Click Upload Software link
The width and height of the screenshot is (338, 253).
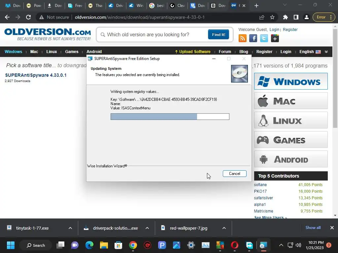[192, 52]
